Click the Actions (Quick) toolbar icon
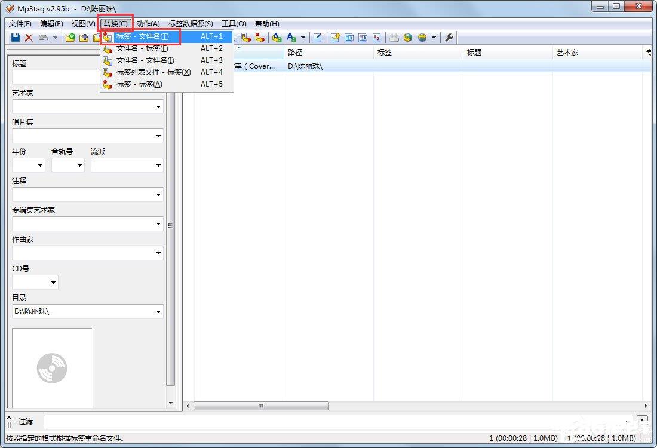 [291, 38]
